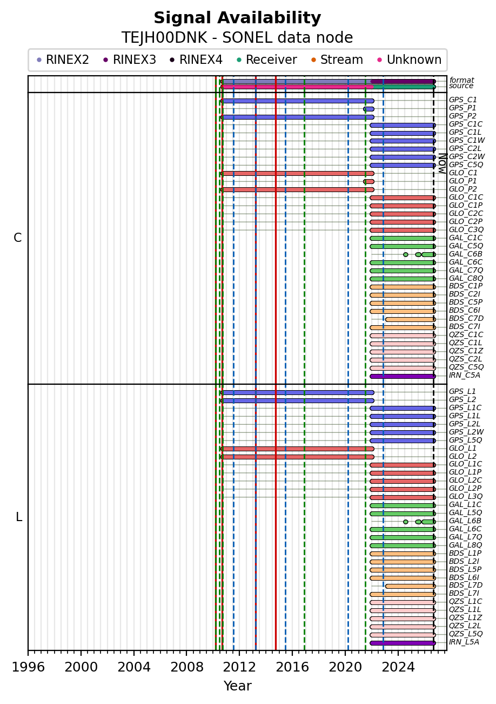The height and width of the screenshot is (704, 496).
Task: Click the GLO_L1 row label
Action: (463, 449)
